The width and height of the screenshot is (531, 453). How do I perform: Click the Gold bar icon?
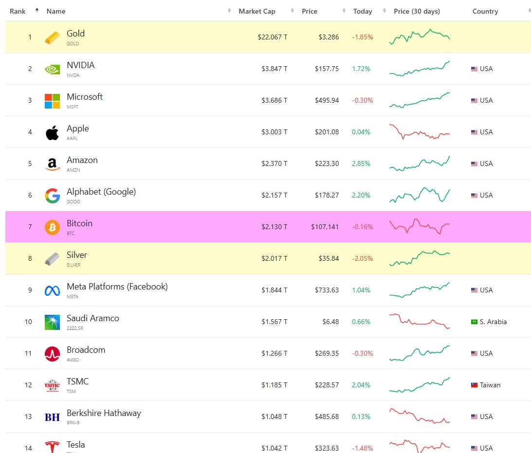point(52,37)
